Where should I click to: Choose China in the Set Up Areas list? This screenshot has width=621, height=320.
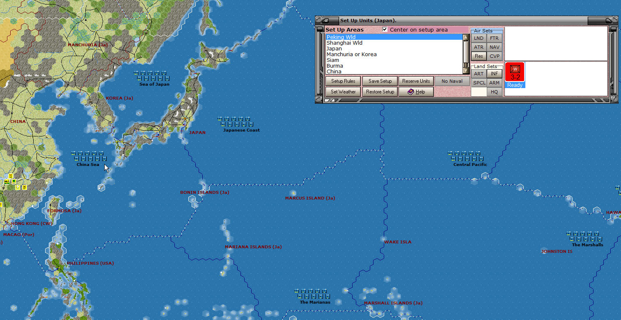coord(394,72)
